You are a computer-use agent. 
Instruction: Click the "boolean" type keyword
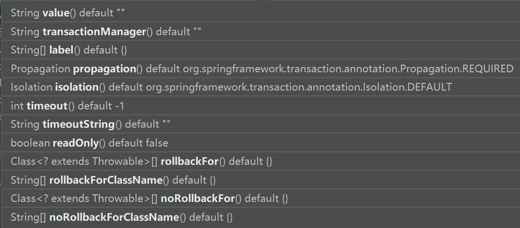[30, 143]
